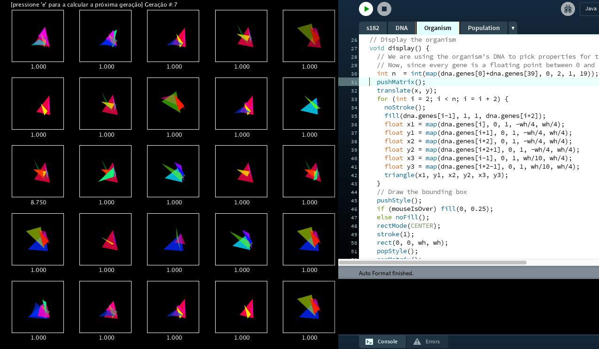Click the cyan organism in second row

(x=309, y=103)
